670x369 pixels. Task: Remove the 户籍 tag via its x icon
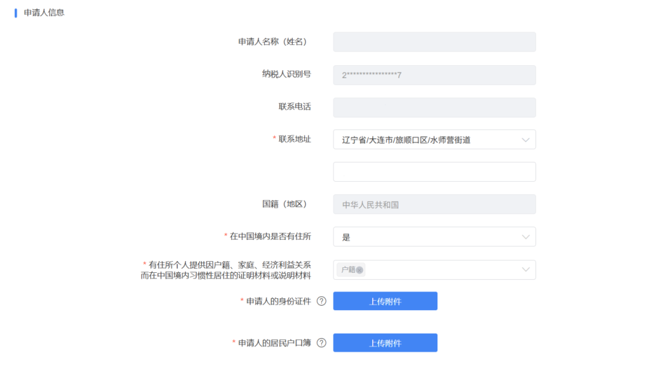click(359, 270)
